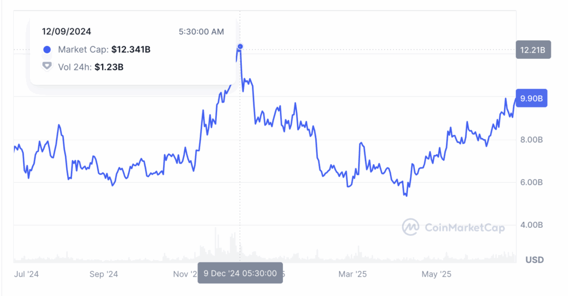
Task: Click the Sep '24 axis label
Action: (104, 274)
